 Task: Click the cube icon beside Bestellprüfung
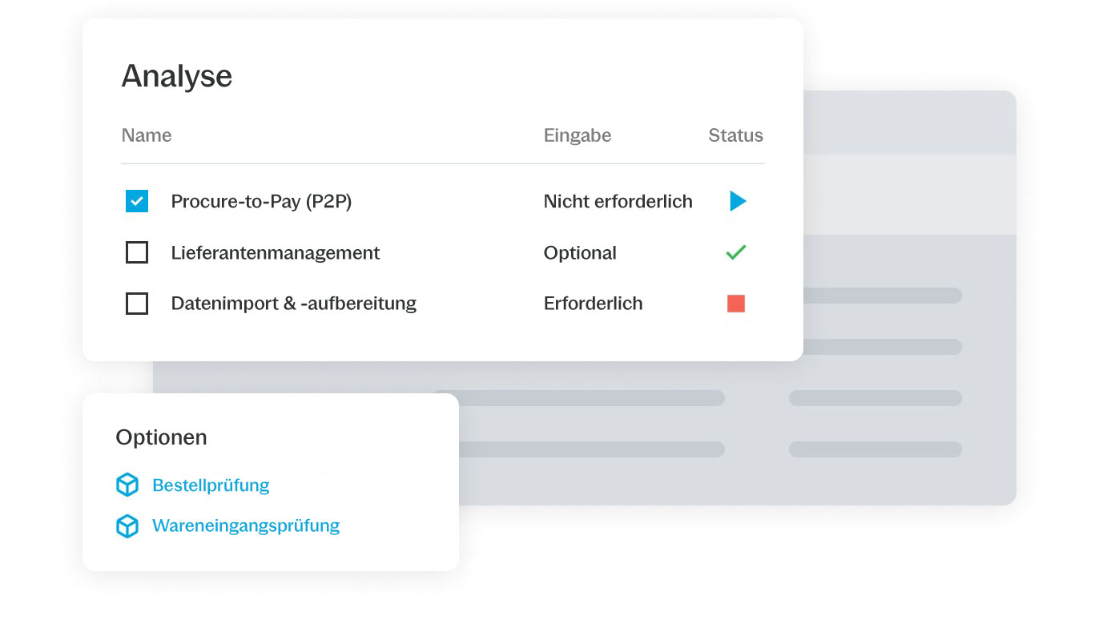127,485
